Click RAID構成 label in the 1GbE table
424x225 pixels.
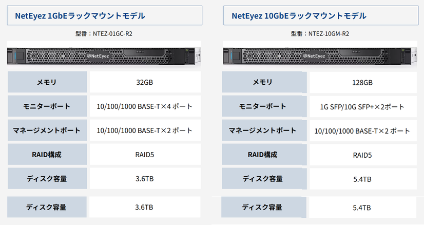[x=47, y=154]
